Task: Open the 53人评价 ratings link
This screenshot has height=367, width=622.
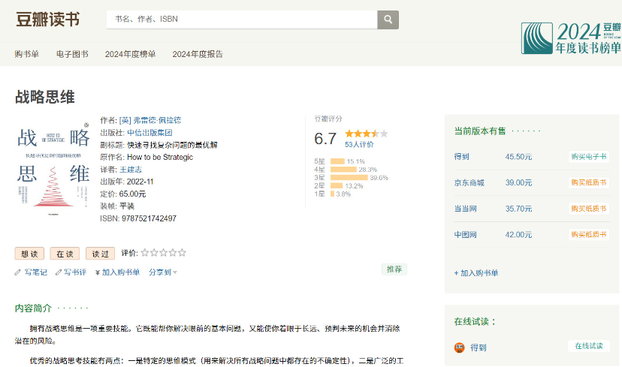Action: (x=359, y=144)
